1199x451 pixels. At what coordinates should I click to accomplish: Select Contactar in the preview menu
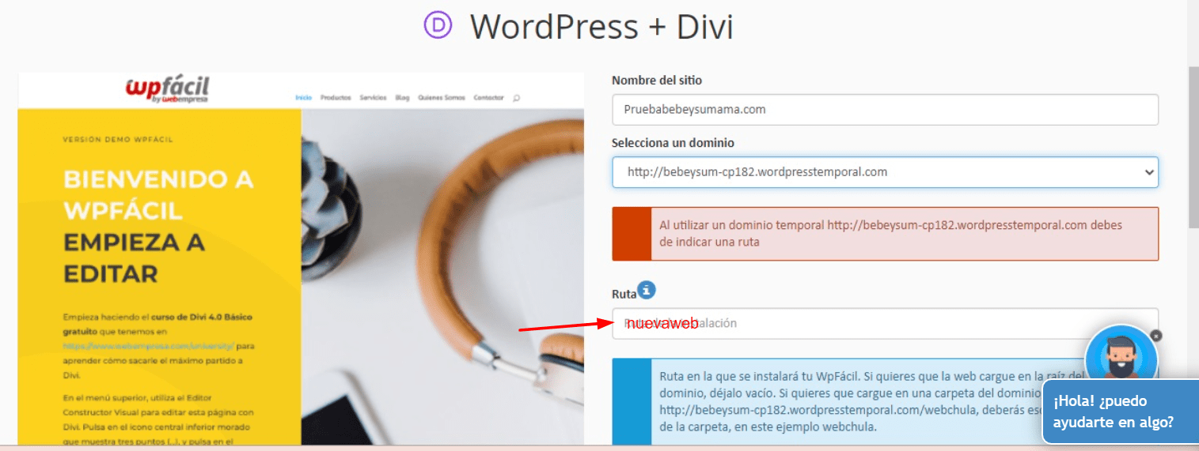click(488, 98)
